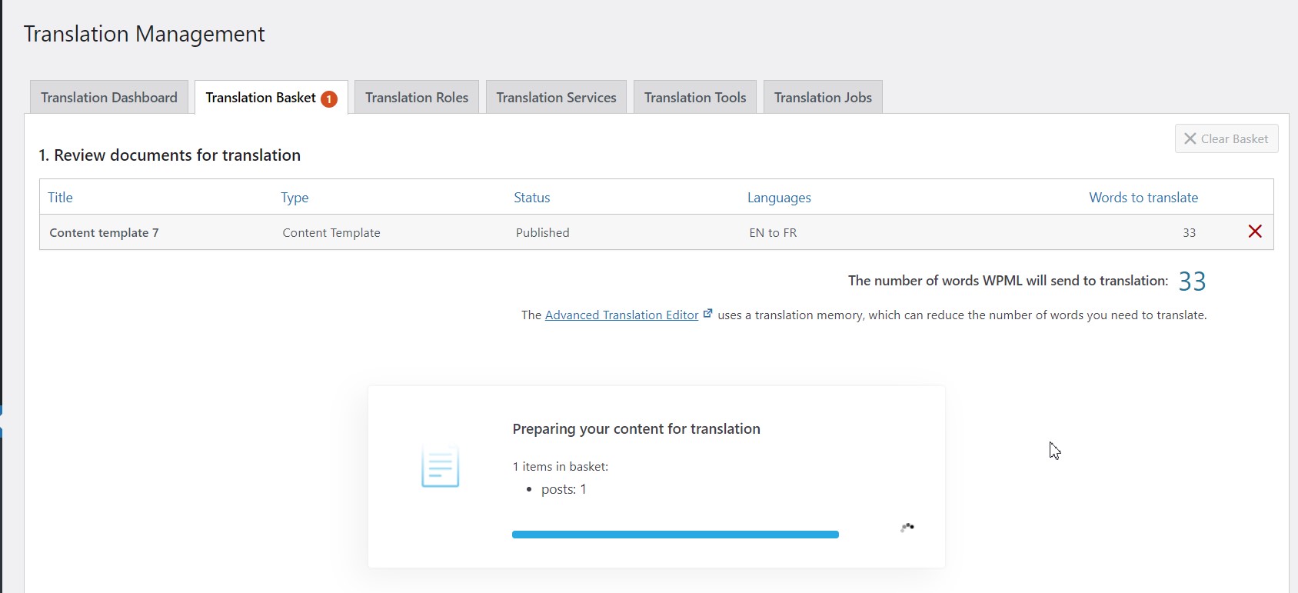This screenshot has width=1298, height=593.
Task: Click the basket count badge
Action: click(x=329, y=99)
